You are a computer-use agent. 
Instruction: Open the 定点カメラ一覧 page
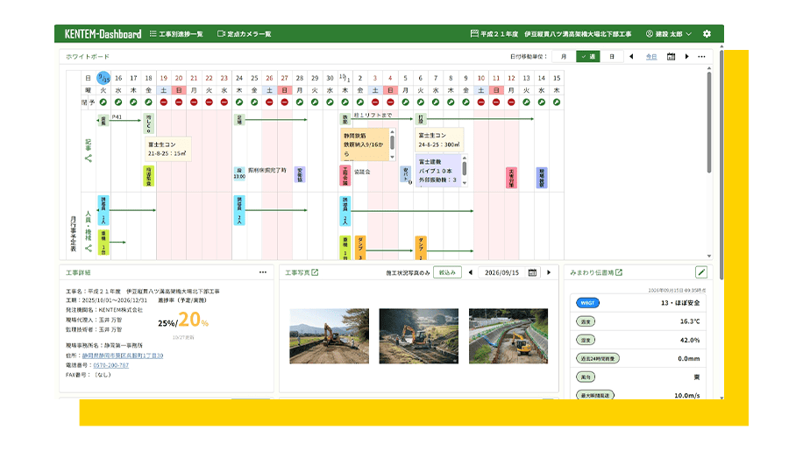[245, 34]
